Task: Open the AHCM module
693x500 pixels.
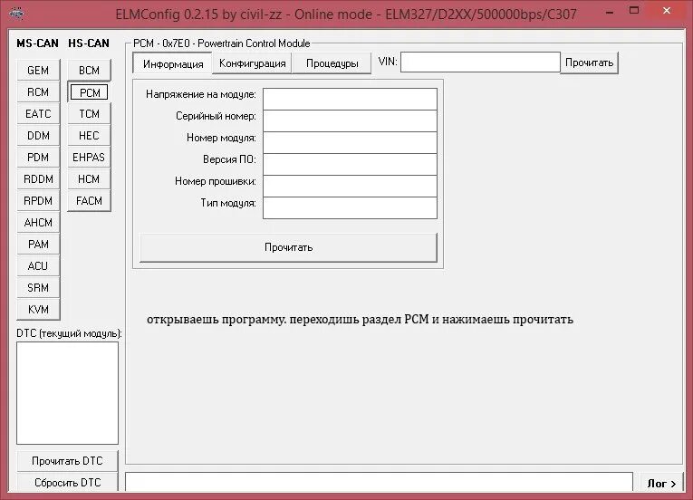Action: coord(38,222)
